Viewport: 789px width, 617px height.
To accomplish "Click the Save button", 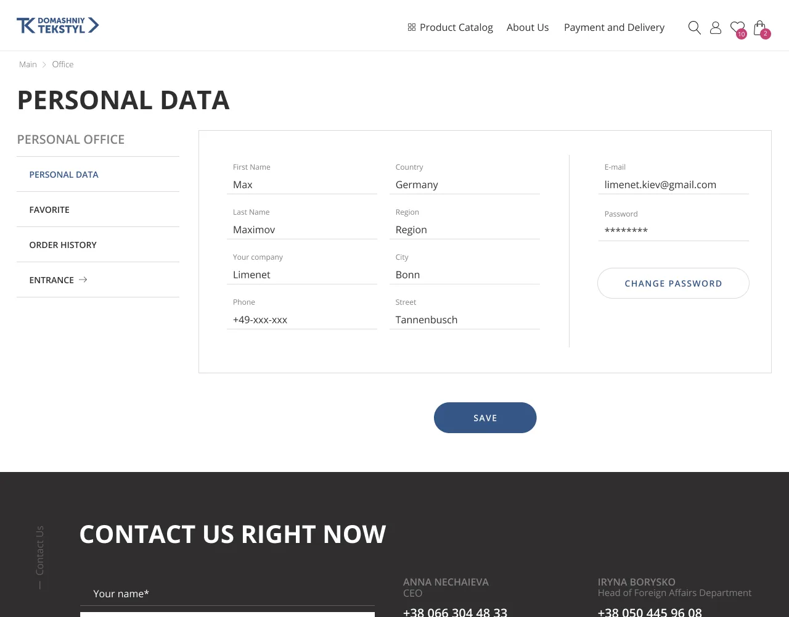I will click(485, 418).
